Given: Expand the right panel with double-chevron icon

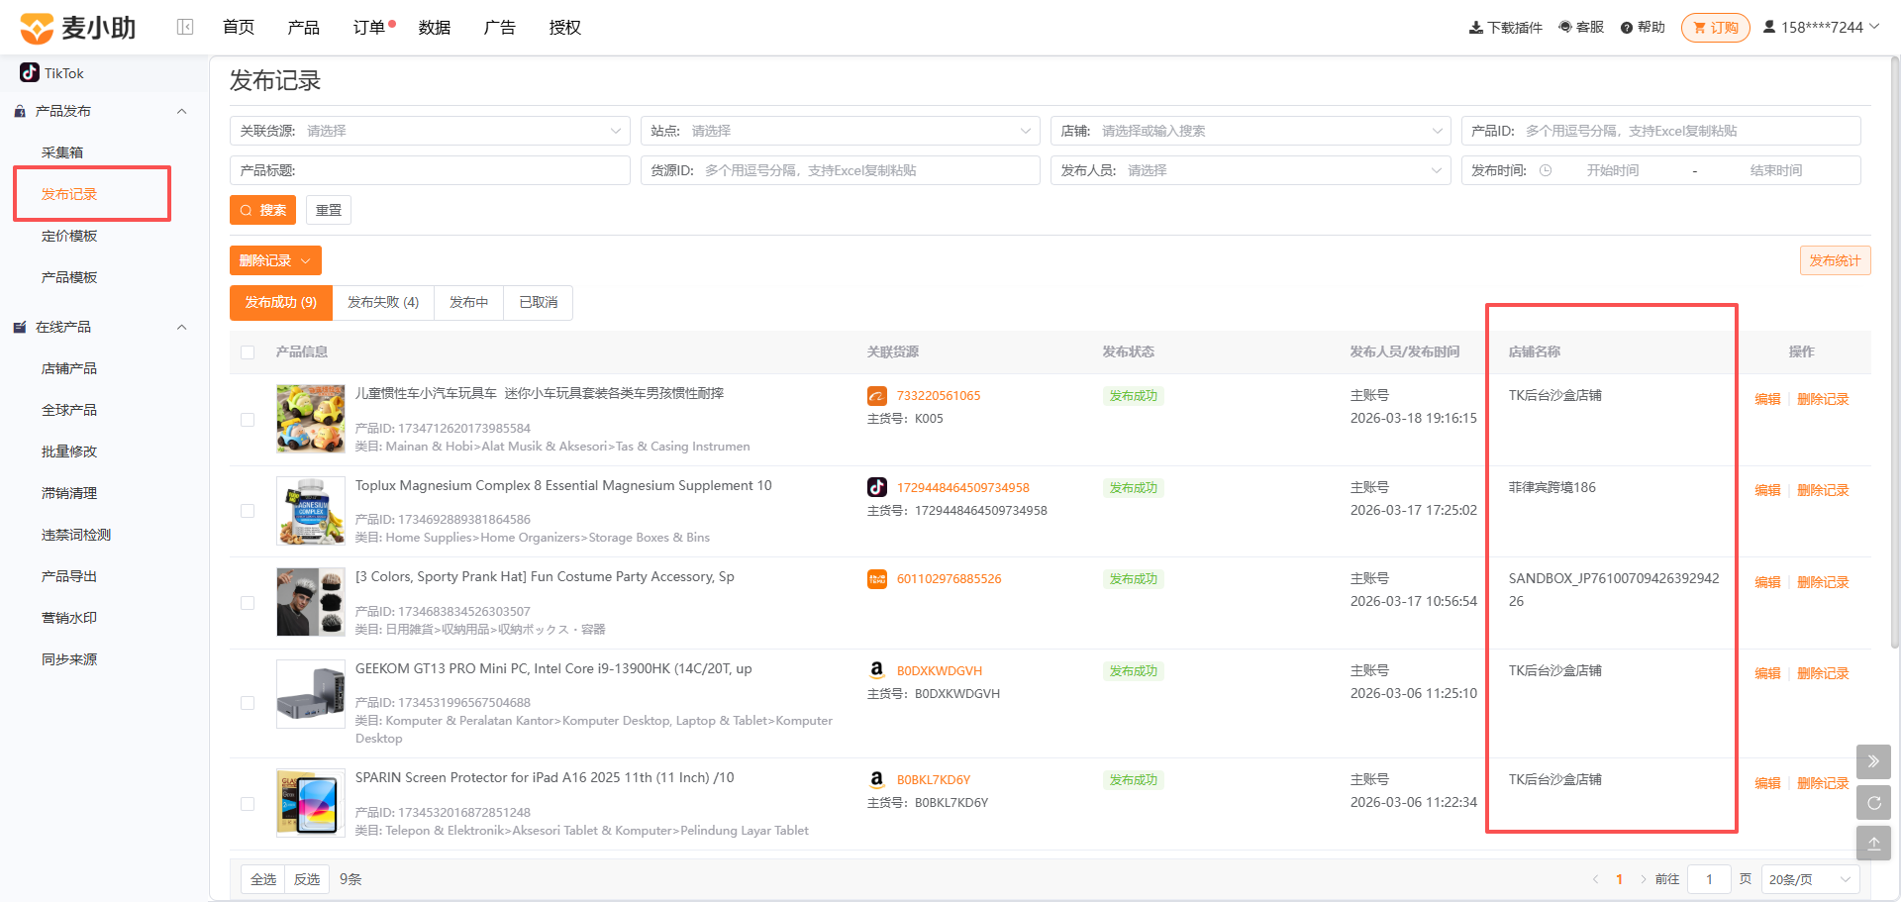Looking at the screenshot, I should [1873, 761].
